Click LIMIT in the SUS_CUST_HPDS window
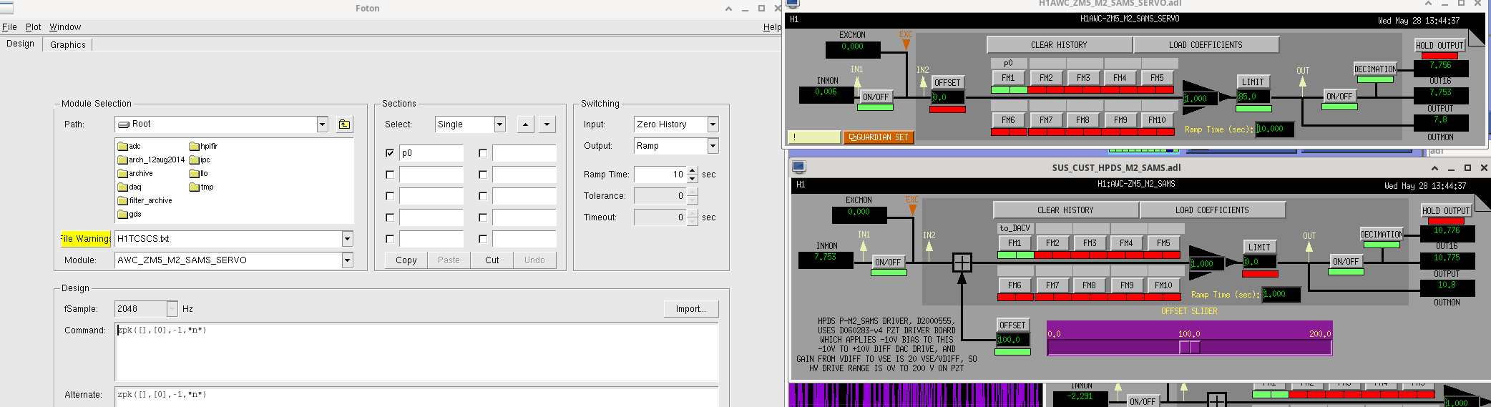The image size is (1491, 407). pos(1259,247)
